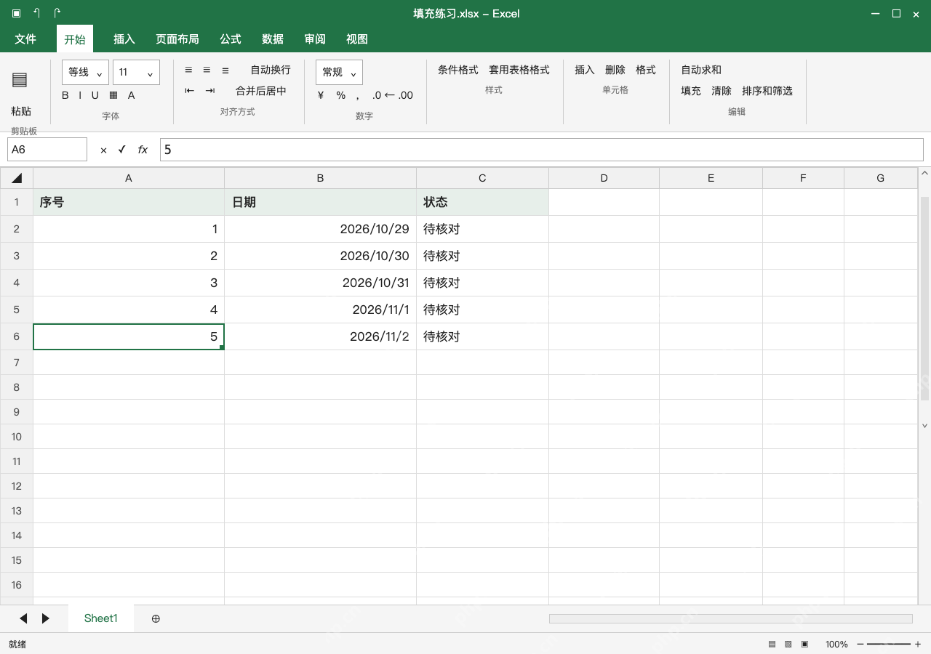Select all cells with the corner triangle
The height and width of the screenshot is (654, 931).
click(x=17, y=178)
